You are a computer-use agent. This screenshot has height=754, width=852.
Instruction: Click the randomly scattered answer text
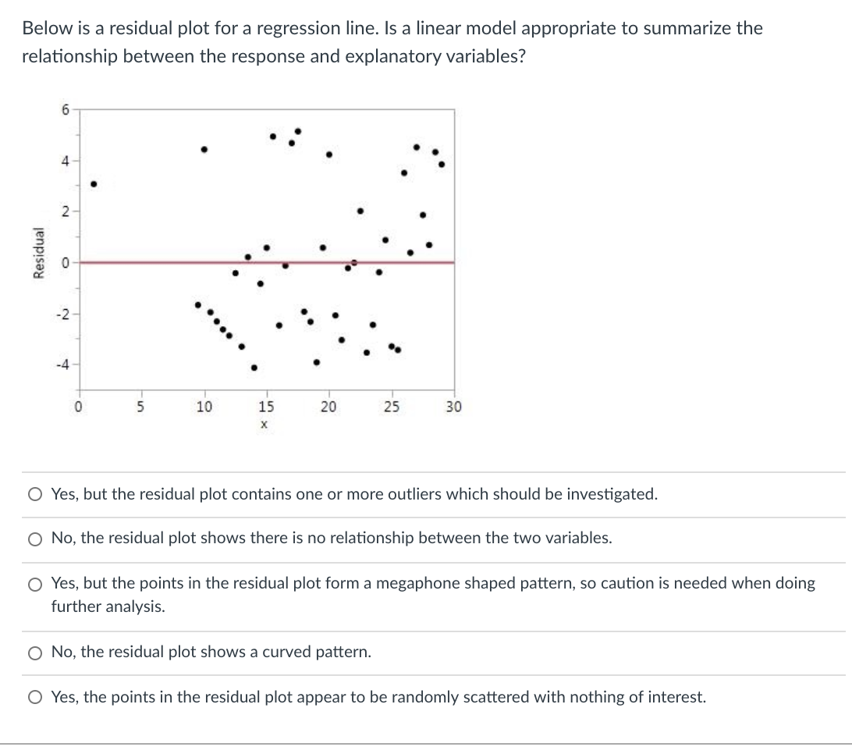379,697
